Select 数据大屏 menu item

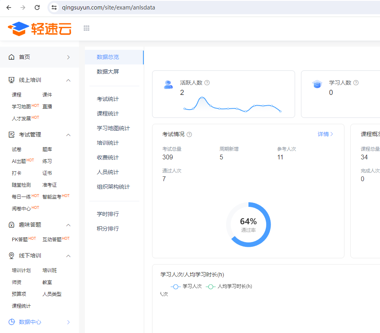[108, 72]
